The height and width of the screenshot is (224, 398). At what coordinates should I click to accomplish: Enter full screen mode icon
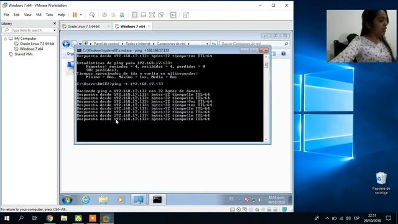point(152,15)
